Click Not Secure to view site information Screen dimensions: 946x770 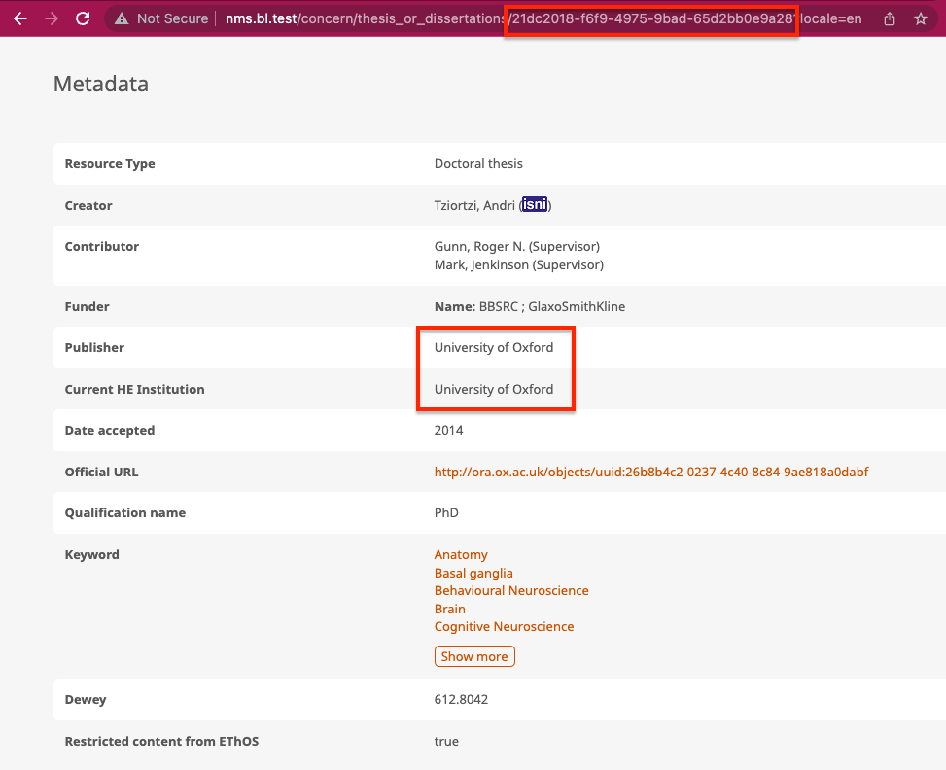pyautogui.click(x=171, y=17)
